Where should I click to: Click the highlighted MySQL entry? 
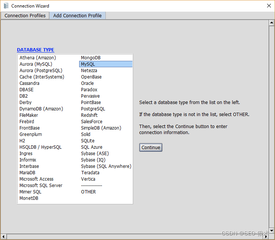coord(106,64)
